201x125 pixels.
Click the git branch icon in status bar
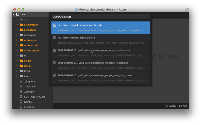[x=166, y=106]
